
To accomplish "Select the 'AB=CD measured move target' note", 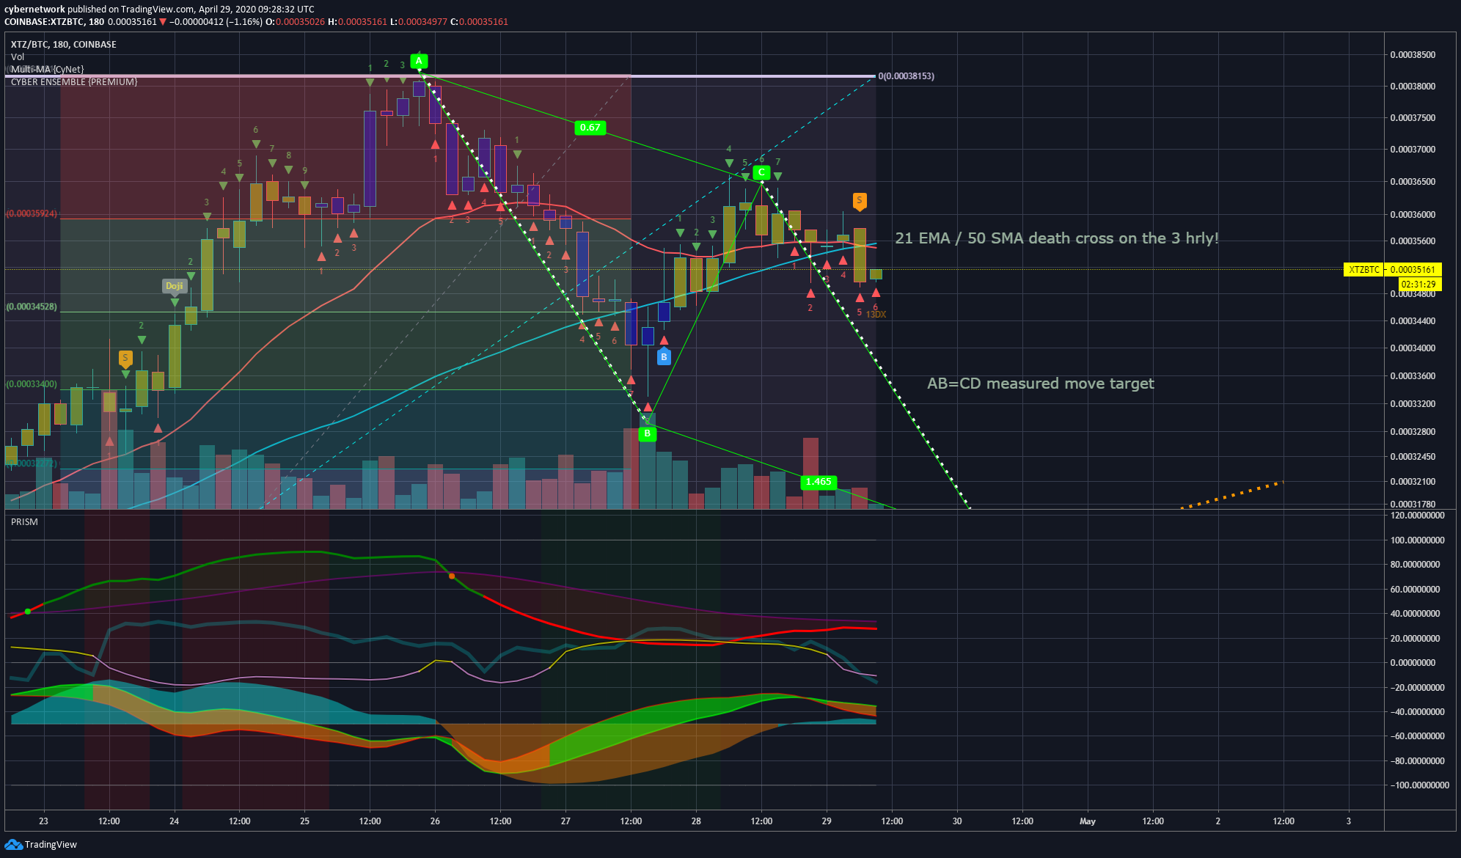I will point(1041,384).
